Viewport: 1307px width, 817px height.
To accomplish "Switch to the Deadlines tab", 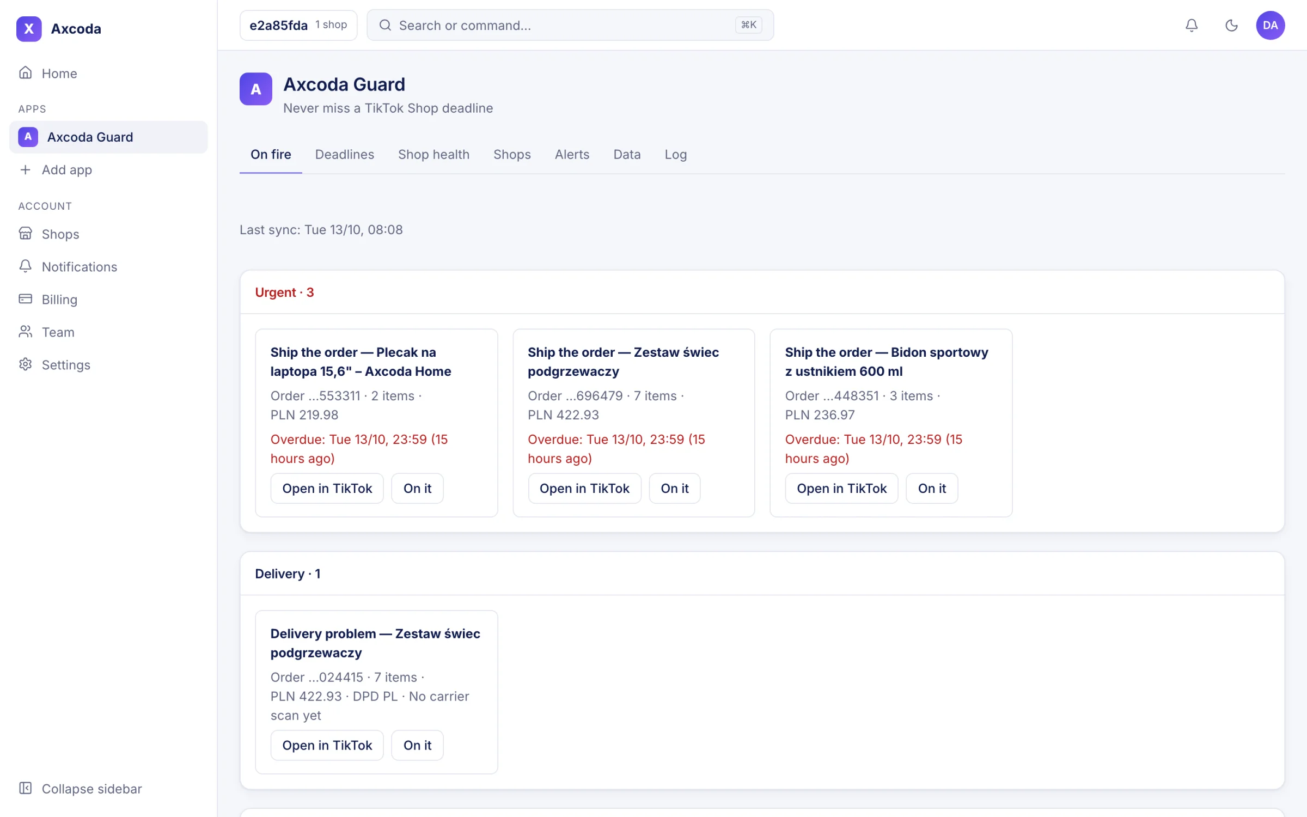I will click(x=345, y=154).
